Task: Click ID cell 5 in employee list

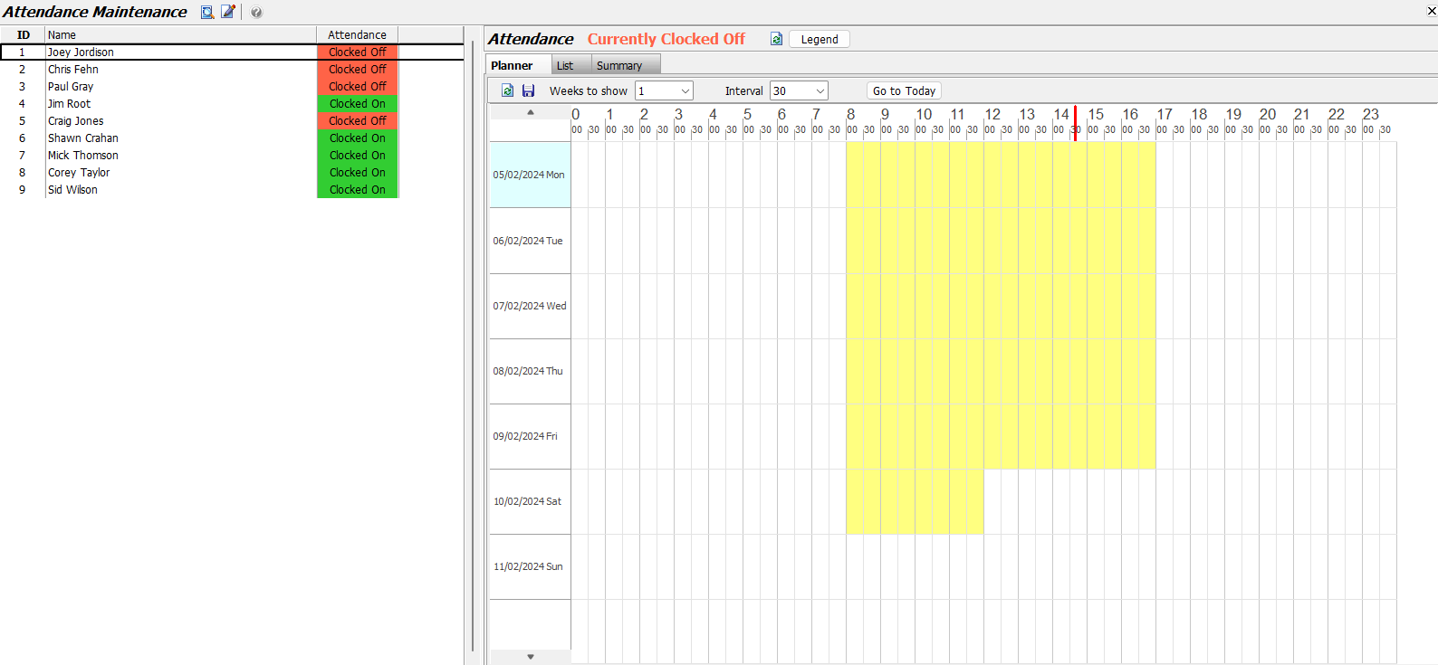Action: tap(23, 120)
